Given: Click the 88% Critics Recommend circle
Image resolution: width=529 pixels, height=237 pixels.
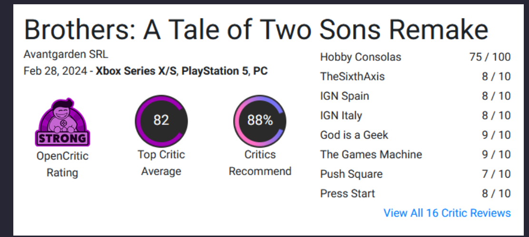Looking at the screenshot, I should pyautogui.click(x=260, y=121).
